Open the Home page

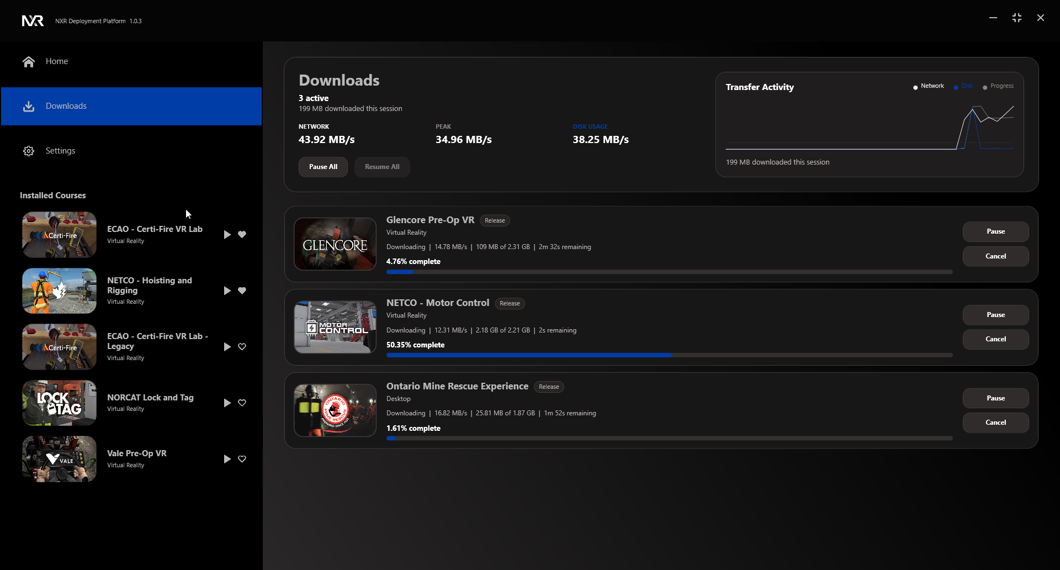[56, 61]
